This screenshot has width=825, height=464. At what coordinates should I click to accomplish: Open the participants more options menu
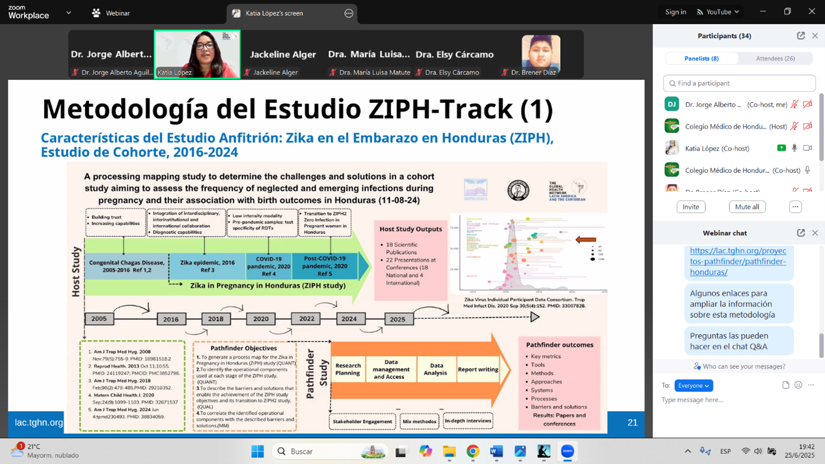[x=796, y=207]
